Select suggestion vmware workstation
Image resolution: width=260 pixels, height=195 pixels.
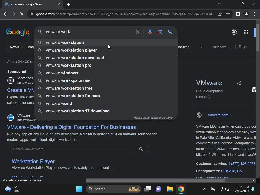(x=106, y=42)
